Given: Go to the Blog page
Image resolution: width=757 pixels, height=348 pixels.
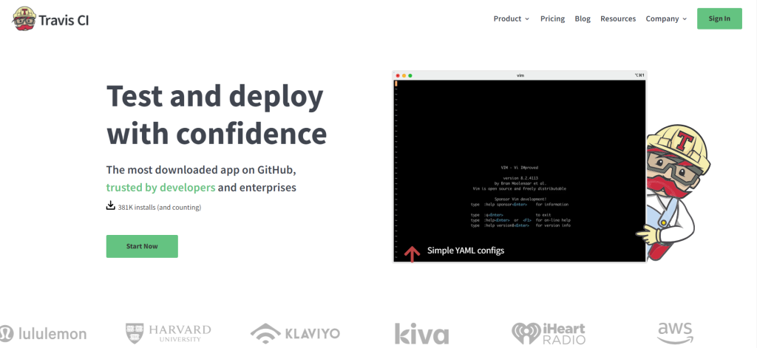Looking at the screenshot, I should point(583,18).
